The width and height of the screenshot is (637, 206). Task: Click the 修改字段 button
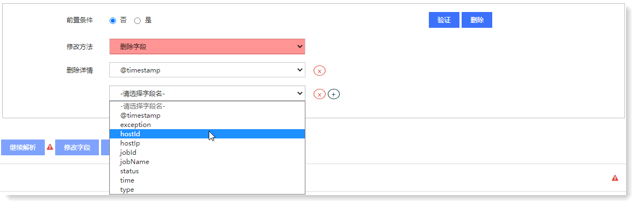tap(77, 148)
